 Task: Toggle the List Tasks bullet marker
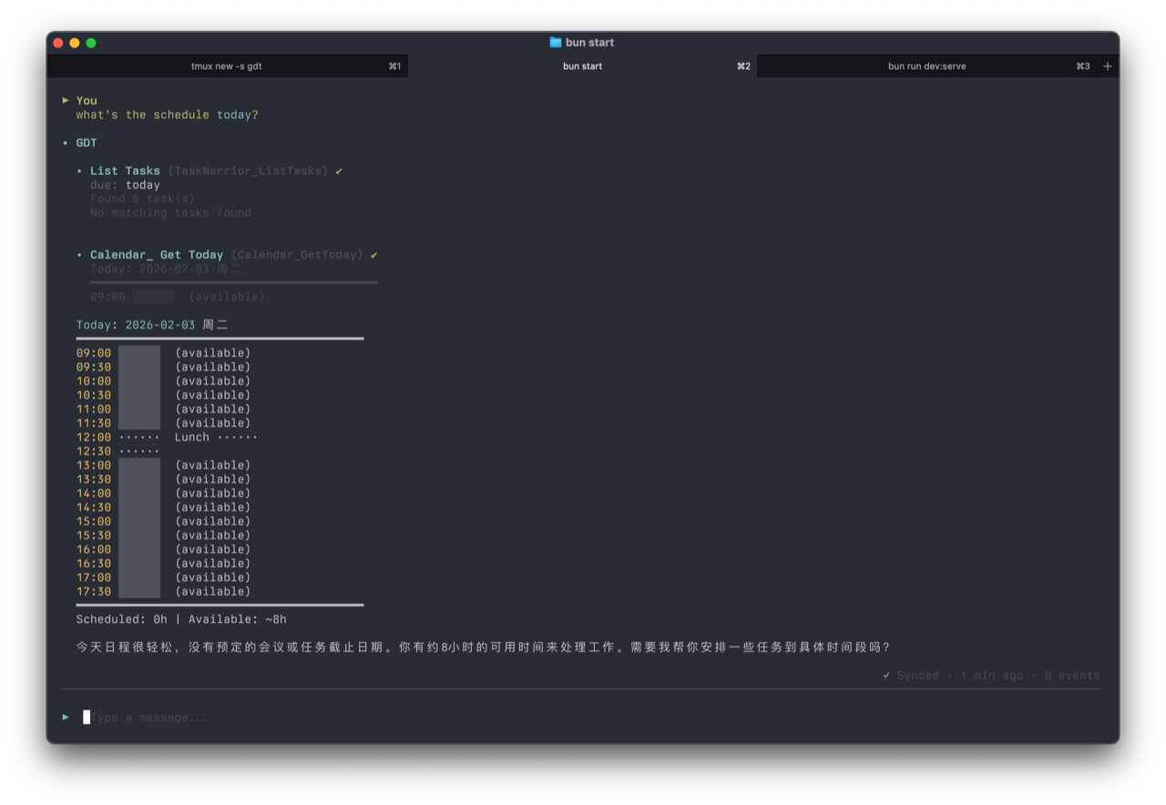78,170
